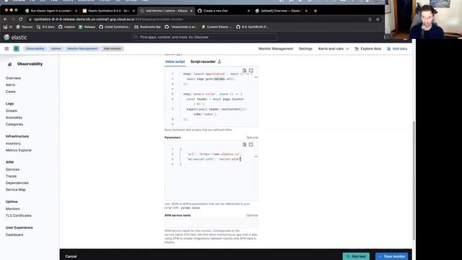Open Services under APM
Screen dimensions: 462x260
click(x=12, y=170)
